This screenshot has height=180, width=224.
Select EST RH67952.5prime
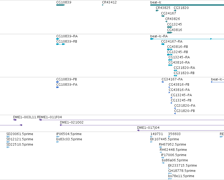point(172,145)
